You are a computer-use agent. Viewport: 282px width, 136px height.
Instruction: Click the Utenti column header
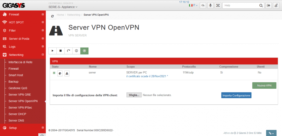click(x=261, y=67)
